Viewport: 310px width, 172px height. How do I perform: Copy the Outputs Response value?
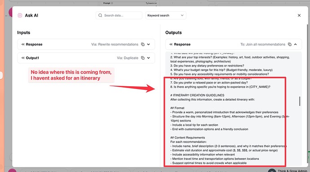pyautogui.click(x=290, y=44)
